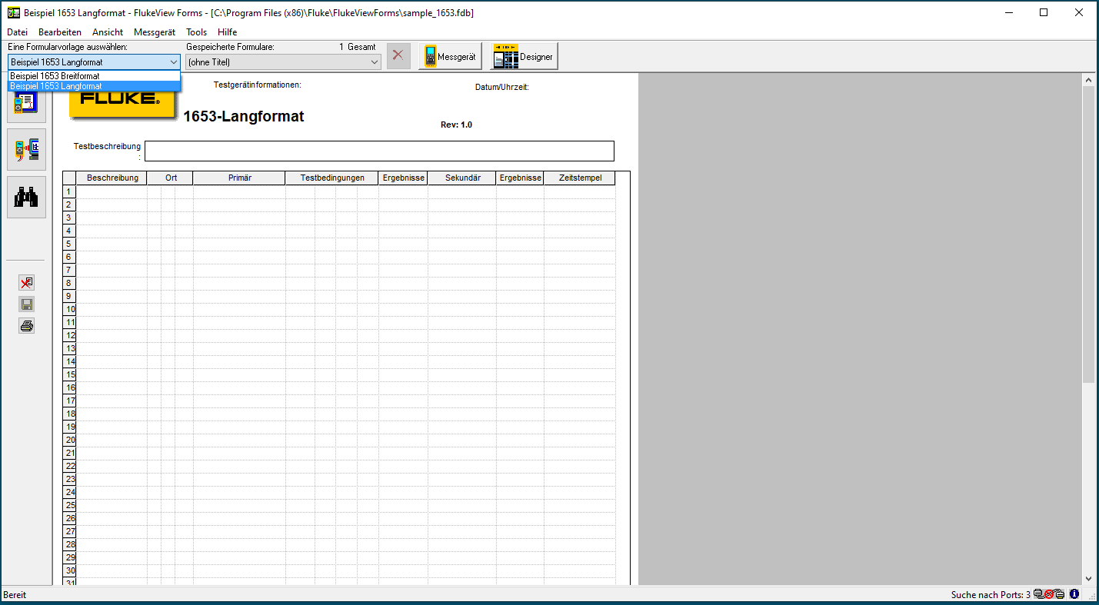Select Beispiel 1653 Langformat list option

click(95, 86)
